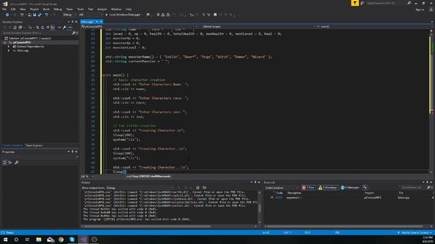Open the Edit menu
This screenshot has height=244, width=435.
coord(13,9)
